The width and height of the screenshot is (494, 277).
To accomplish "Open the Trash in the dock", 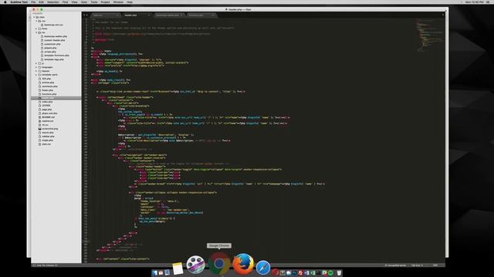I will 339,273.
